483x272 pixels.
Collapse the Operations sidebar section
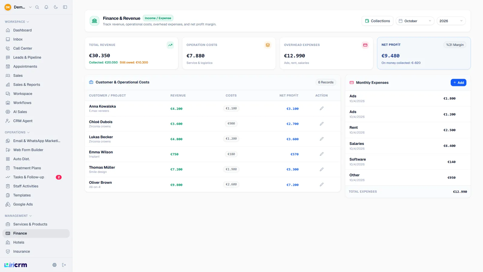[x=17, y=132]
